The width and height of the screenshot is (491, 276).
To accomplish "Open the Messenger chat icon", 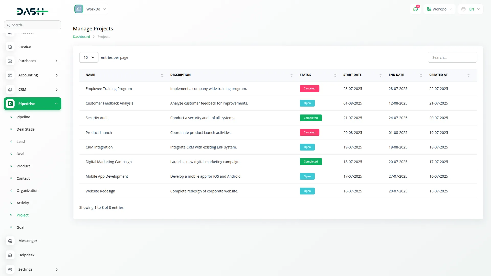I will 10,241.
